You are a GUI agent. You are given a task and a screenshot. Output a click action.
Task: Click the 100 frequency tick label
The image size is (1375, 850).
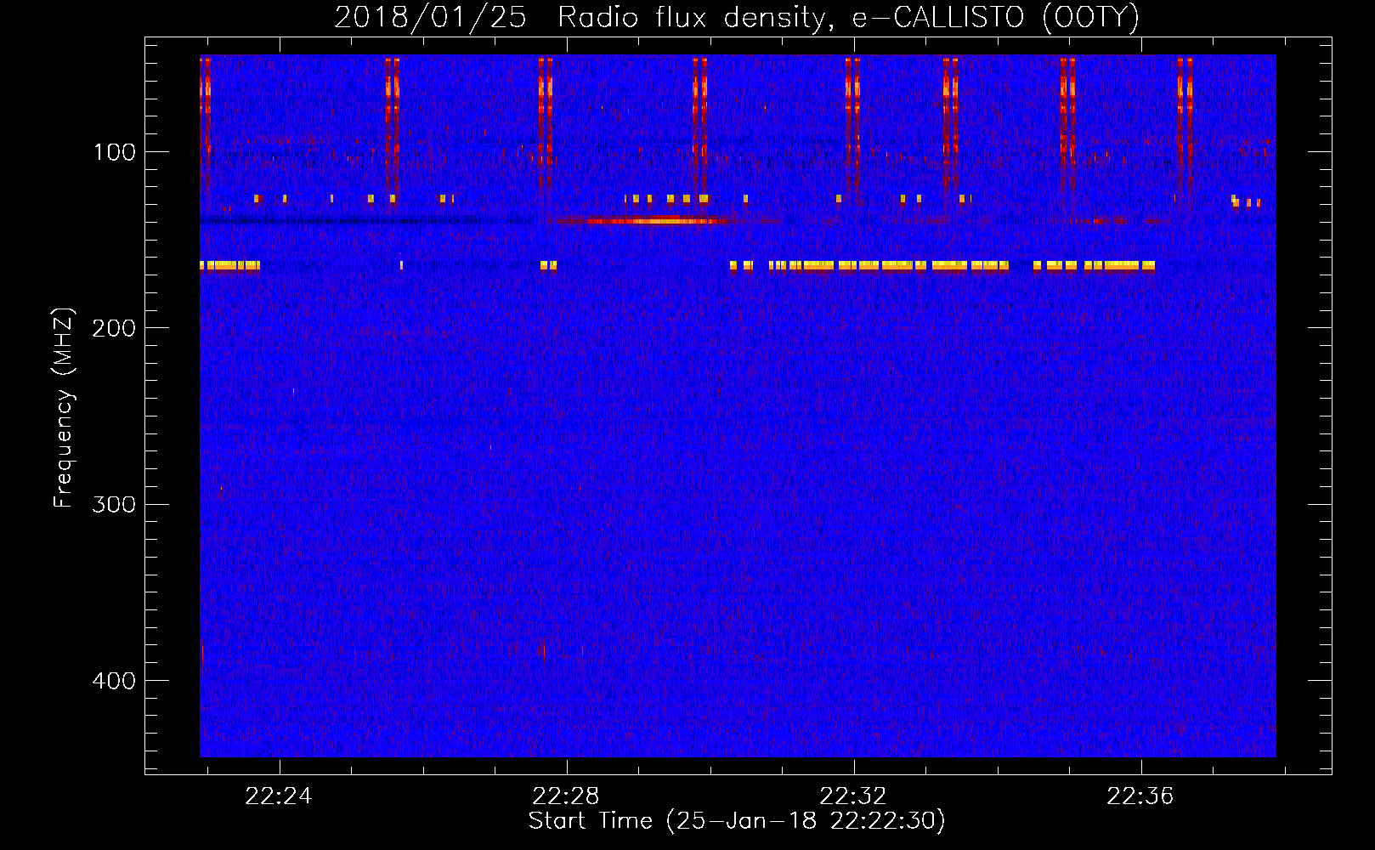115,152
